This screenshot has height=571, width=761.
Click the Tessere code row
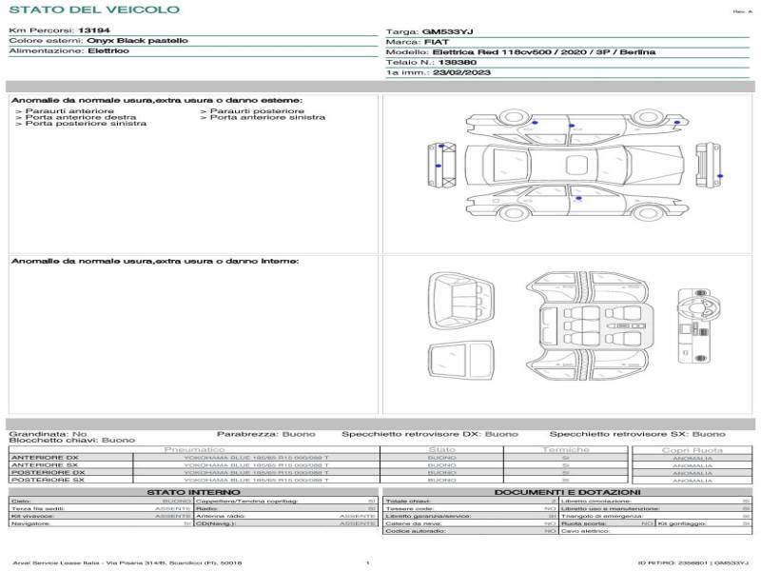tap(470, 509)
